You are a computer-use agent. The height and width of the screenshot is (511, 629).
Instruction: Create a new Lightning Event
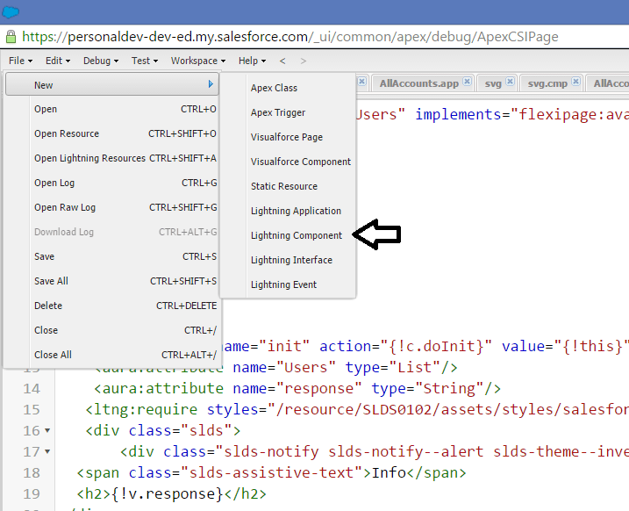tap(288, 284)
